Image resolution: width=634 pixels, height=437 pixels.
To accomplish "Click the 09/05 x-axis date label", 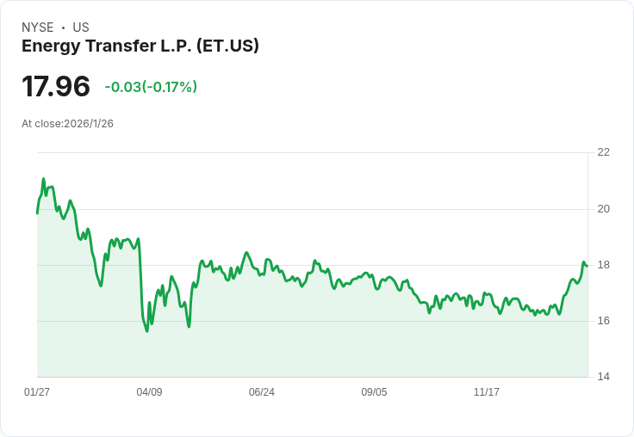I will (374, 392).
